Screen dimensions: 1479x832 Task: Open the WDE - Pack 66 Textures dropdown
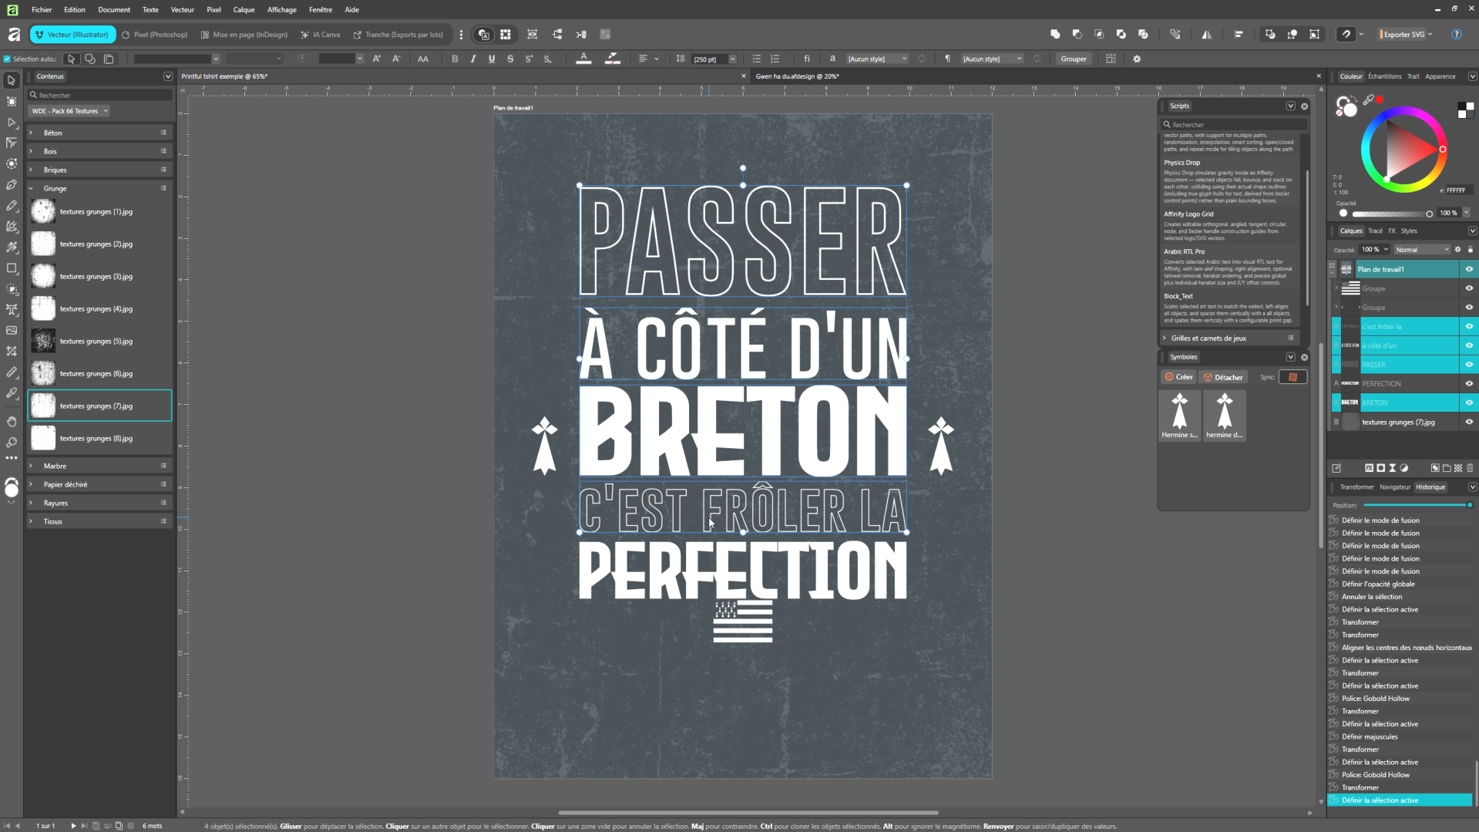69,111
